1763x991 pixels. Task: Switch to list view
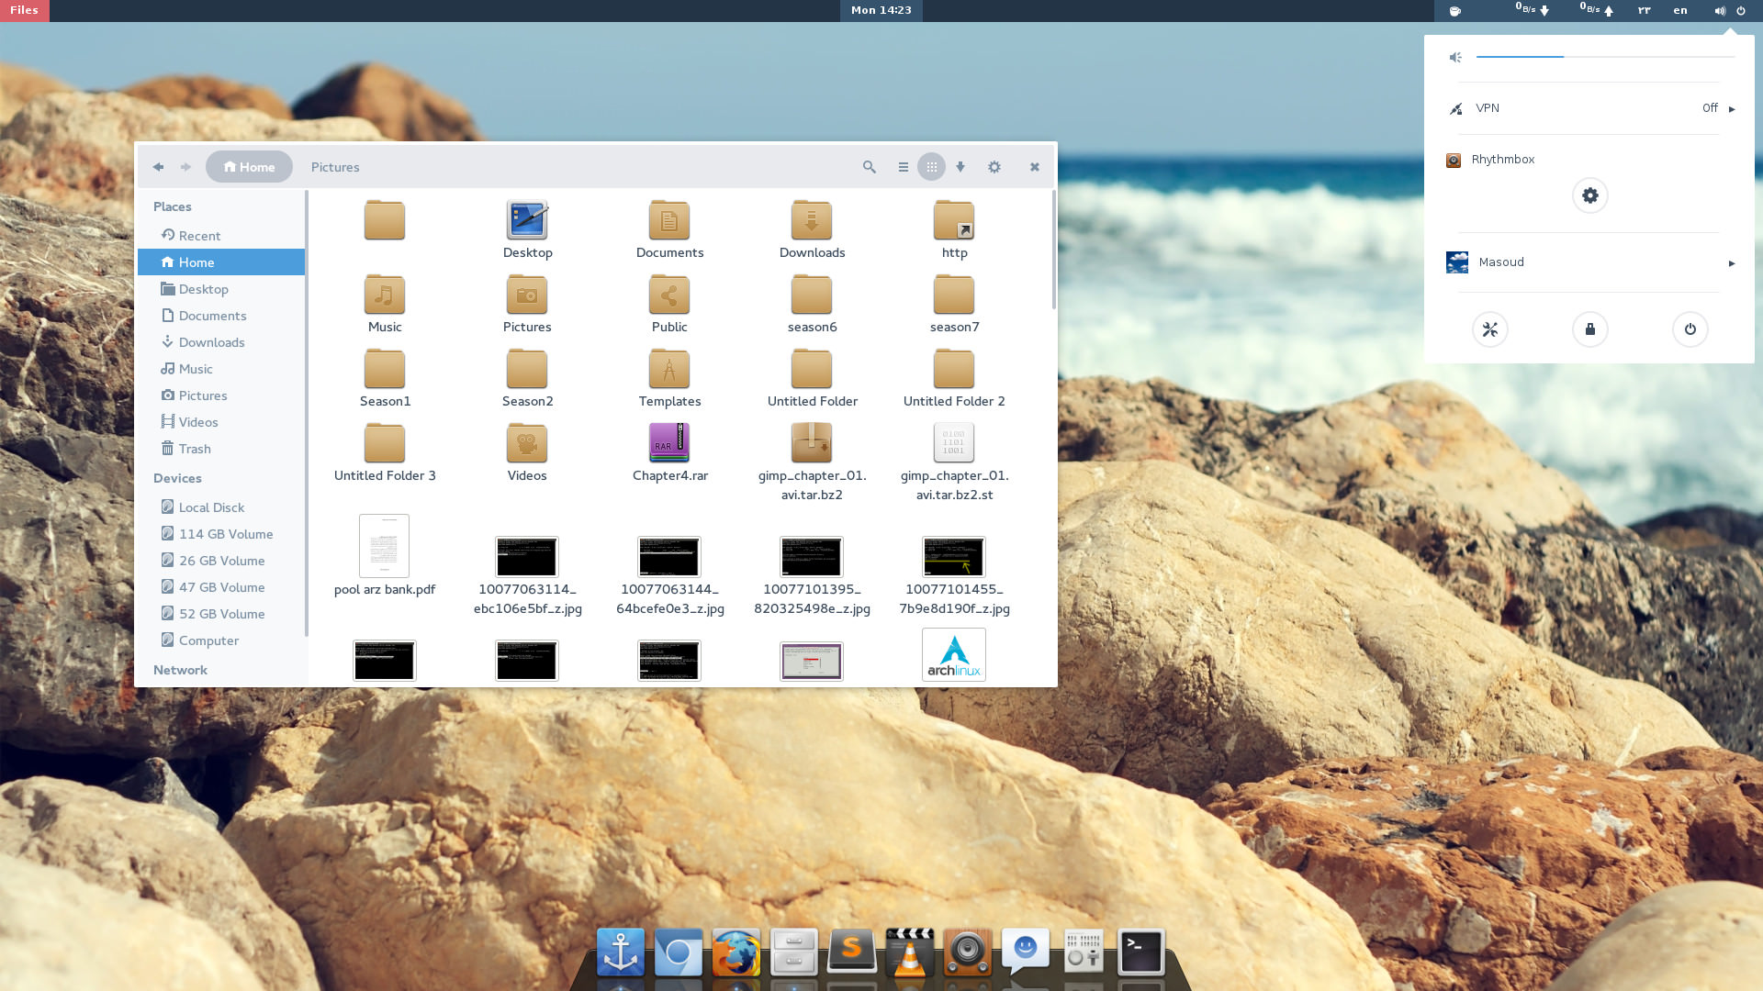click(903, 167)
